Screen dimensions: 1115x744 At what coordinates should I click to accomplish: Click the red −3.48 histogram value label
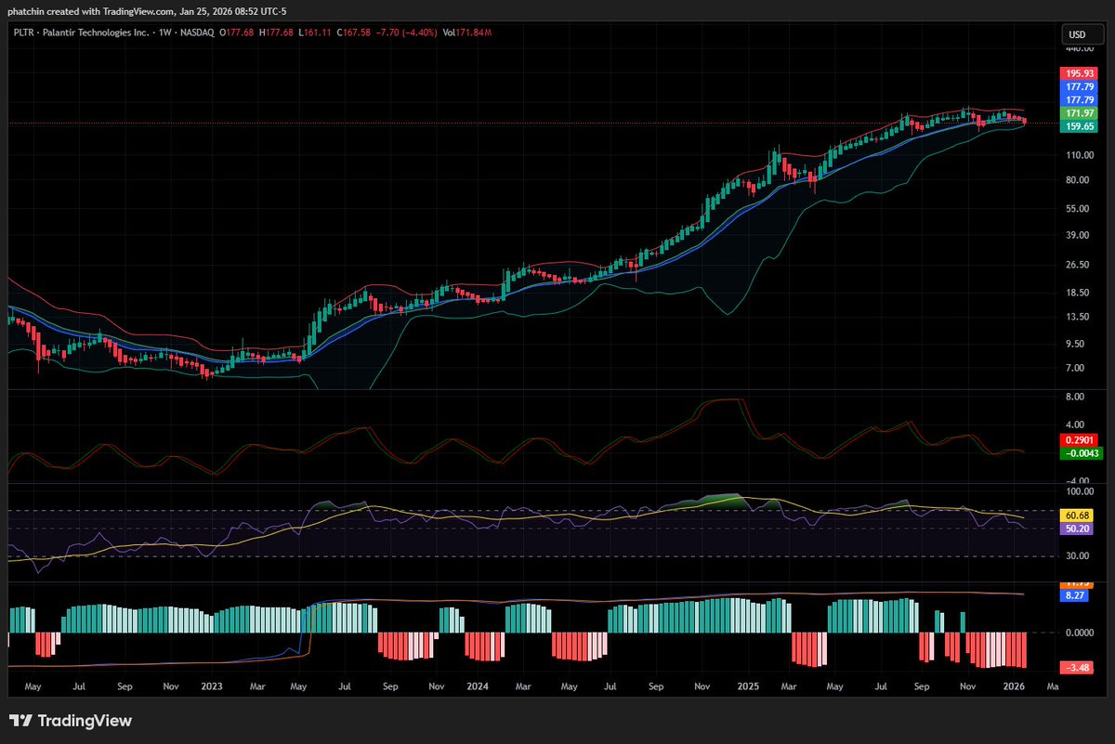[1078, 668]
